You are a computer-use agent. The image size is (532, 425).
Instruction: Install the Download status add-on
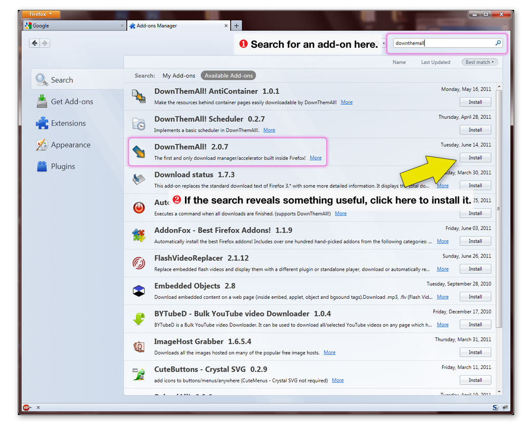[475, 185]
